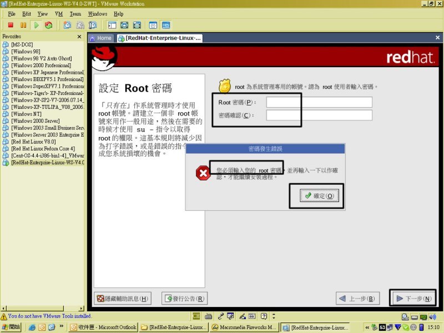Click the Windows 開始 Start button
444x333 pixels.
tap(11, 327)
